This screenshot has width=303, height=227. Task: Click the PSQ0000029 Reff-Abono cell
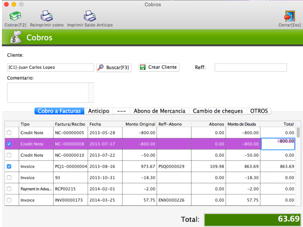tap(174, 167)
